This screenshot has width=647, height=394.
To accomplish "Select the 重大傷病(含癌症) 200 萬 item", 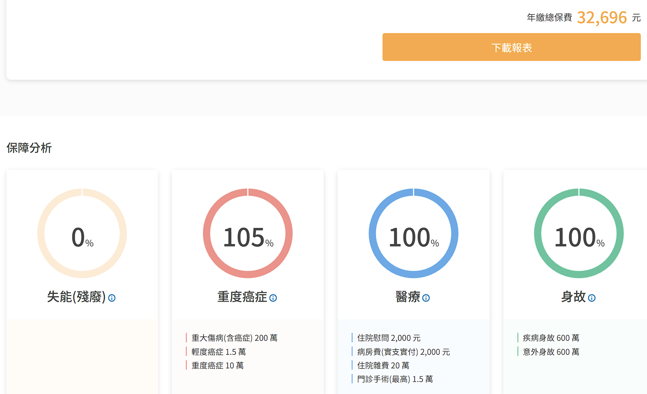I will point(234,338).
